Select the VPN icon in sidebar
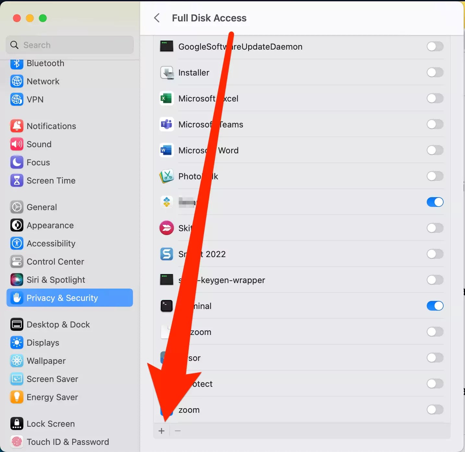Viewport: 465px width, 452px height. point(17,99)
